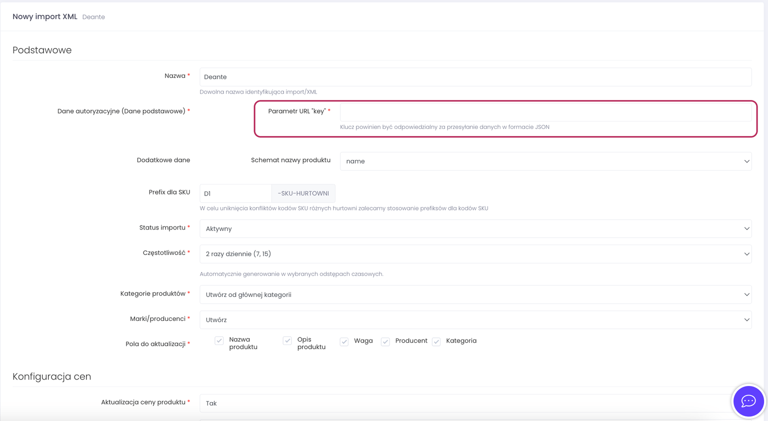Click the Nazwa input field with Deante
768x421 pixels.
click(x=475, y=77)
